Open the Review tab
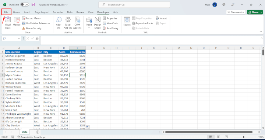Screen dimensions: 265x140 pyautogui.click(x=80, y=12)
